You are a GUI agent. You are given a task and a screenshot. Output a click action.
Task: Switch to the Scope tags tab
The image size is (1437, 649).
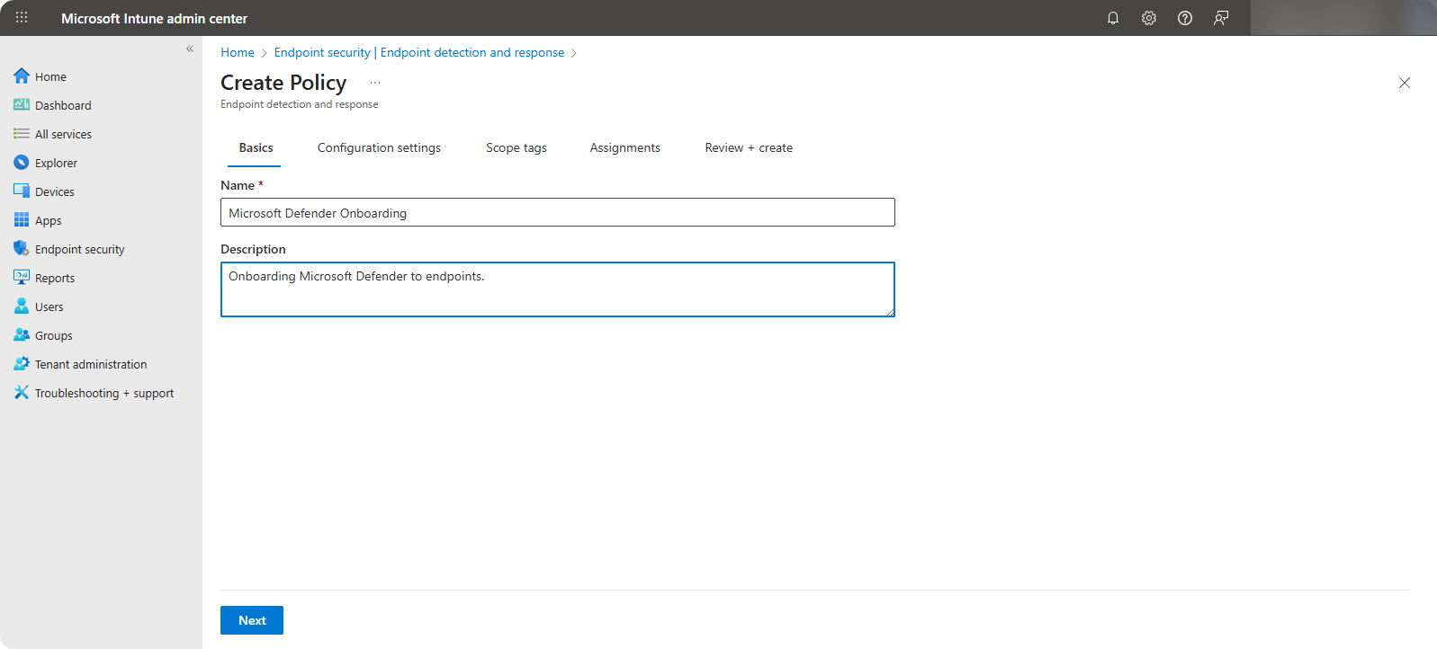[x=516, y=148]
